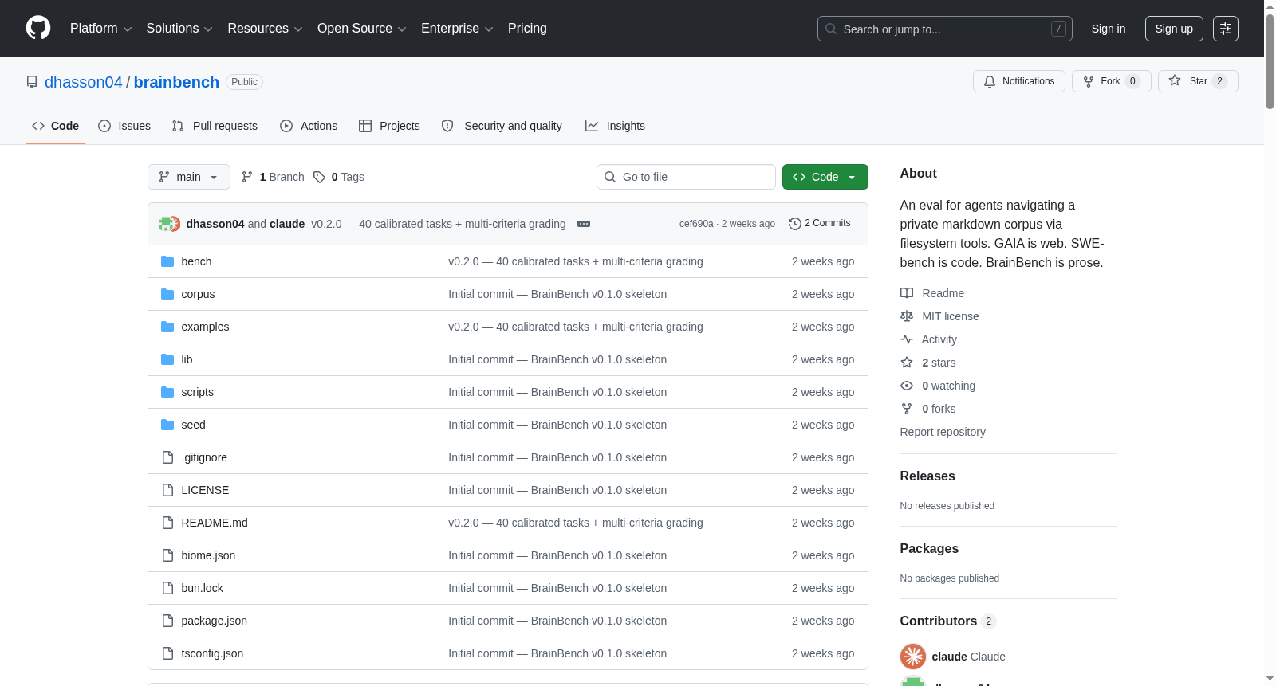Screen dimensions: 1276x686
Task: Switch to the Pull requests tab
Action: [x=215, y=126]
